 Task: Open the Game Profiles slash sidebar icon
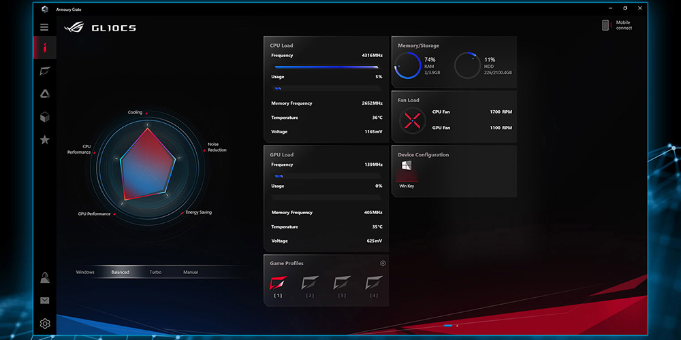coord(45,71)
